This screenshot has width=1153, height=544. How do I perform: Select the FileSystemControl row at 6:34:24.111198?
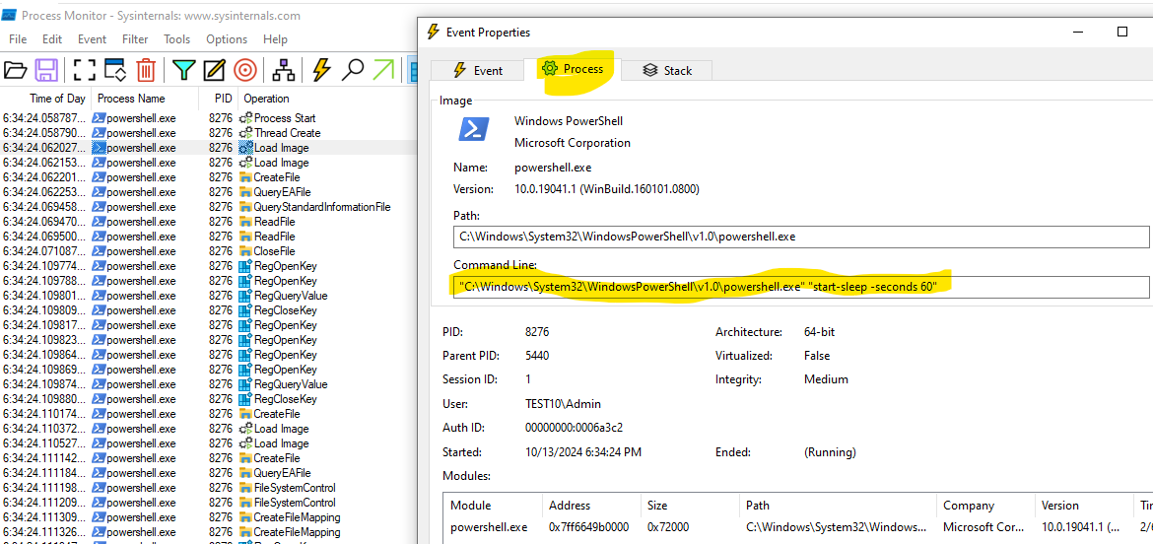(206, 488)
